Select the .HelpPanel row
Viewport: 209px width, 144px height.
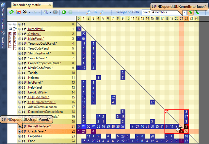(46, 88)
